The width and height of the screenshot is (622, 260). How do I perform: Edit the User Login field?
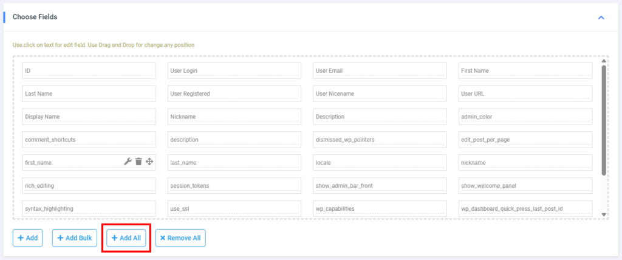(x=234, y=70)
